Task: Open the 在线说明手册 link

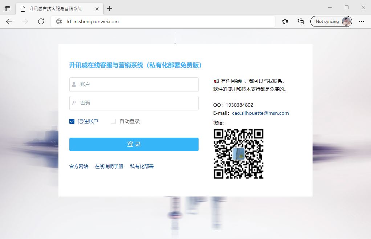Action: tap(109, 166)
